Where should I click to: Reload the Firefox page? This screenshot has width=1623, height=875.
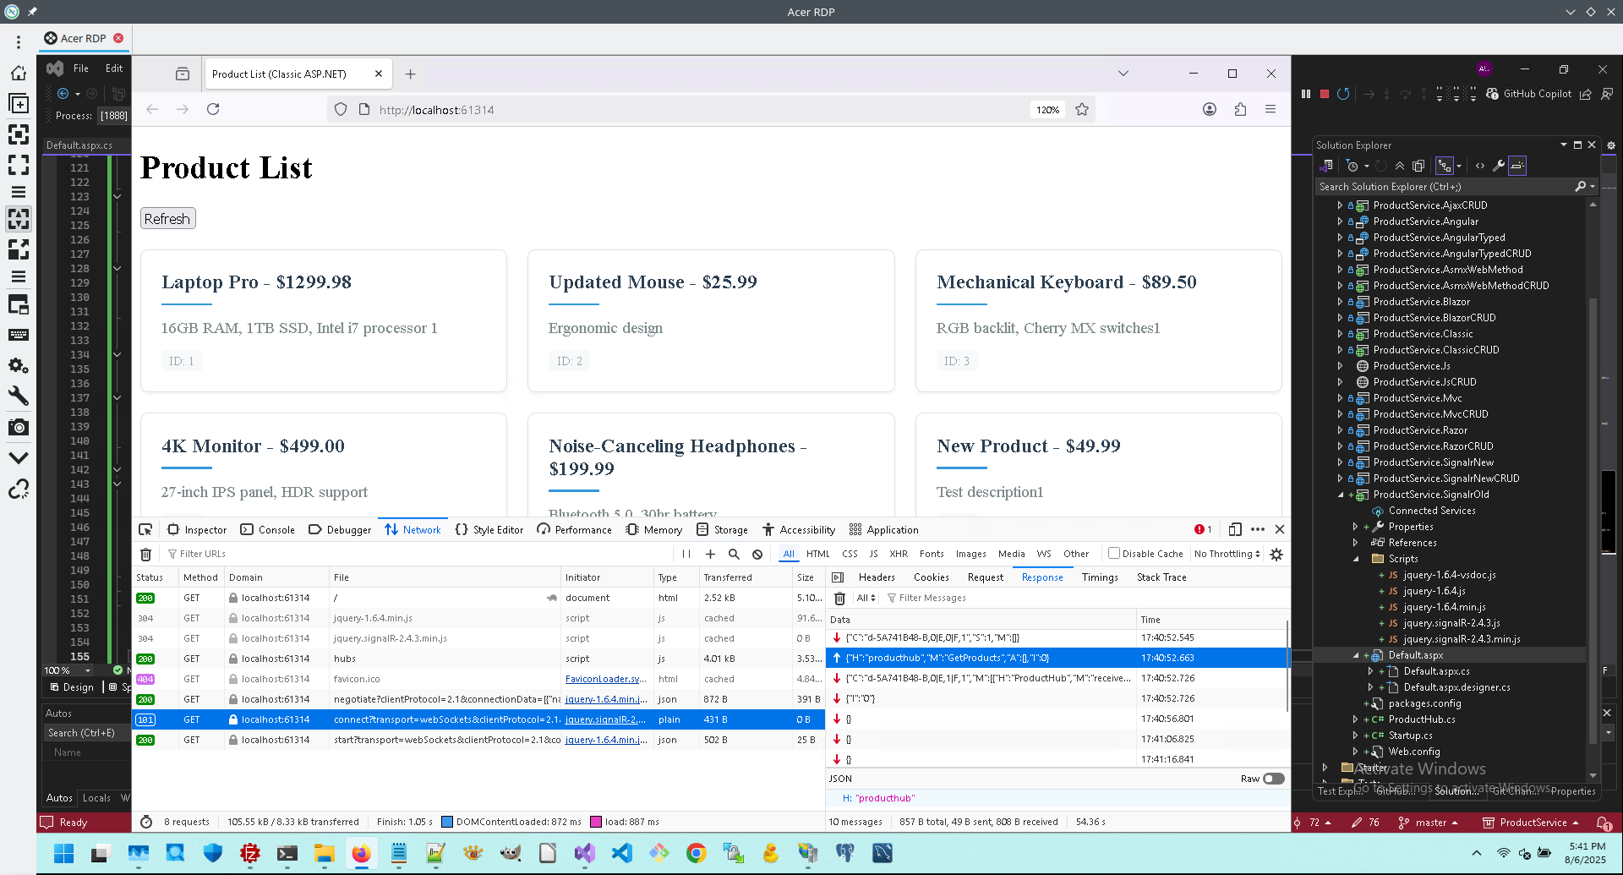point(213,109)
